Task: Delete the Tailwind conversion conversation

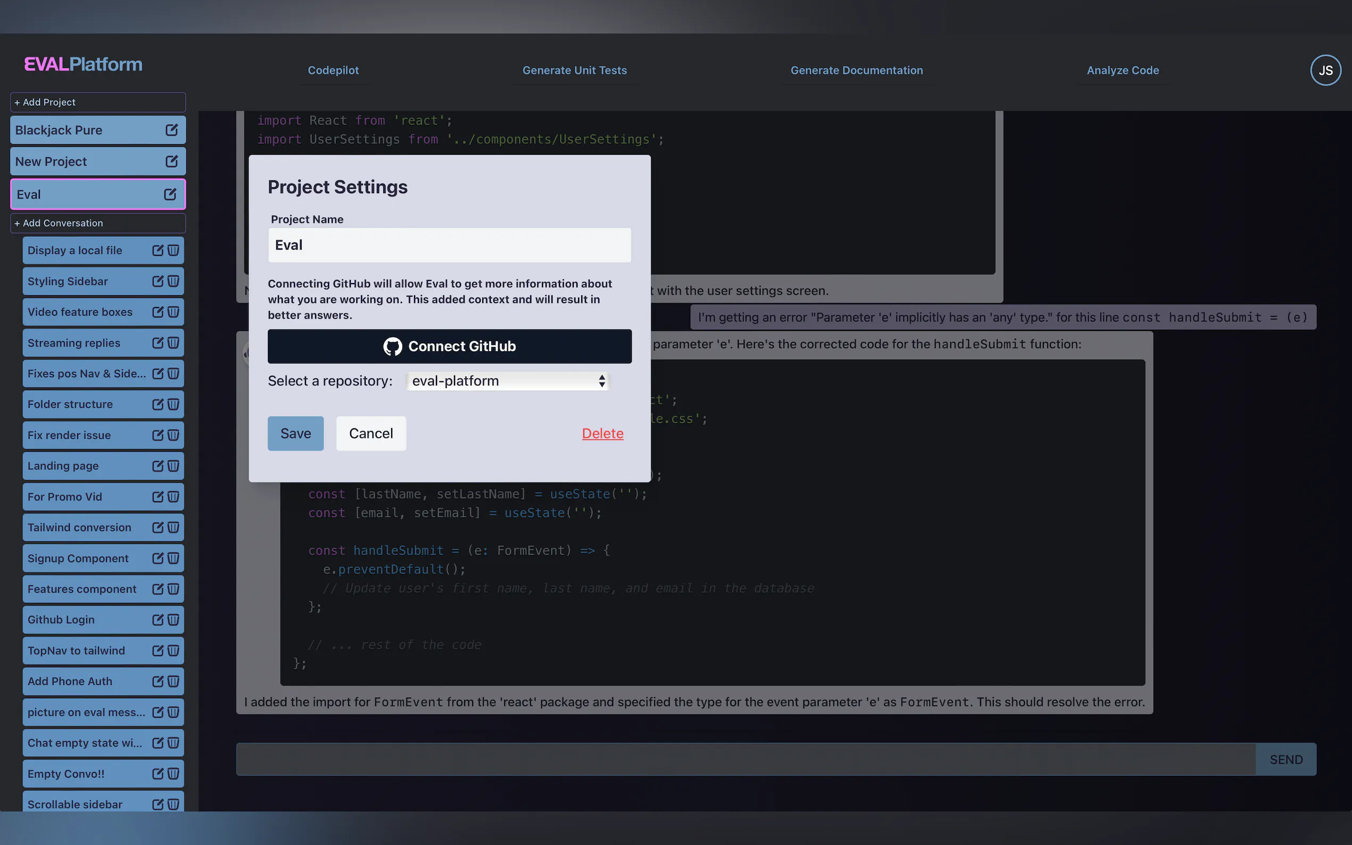Action: pos(174,527)
